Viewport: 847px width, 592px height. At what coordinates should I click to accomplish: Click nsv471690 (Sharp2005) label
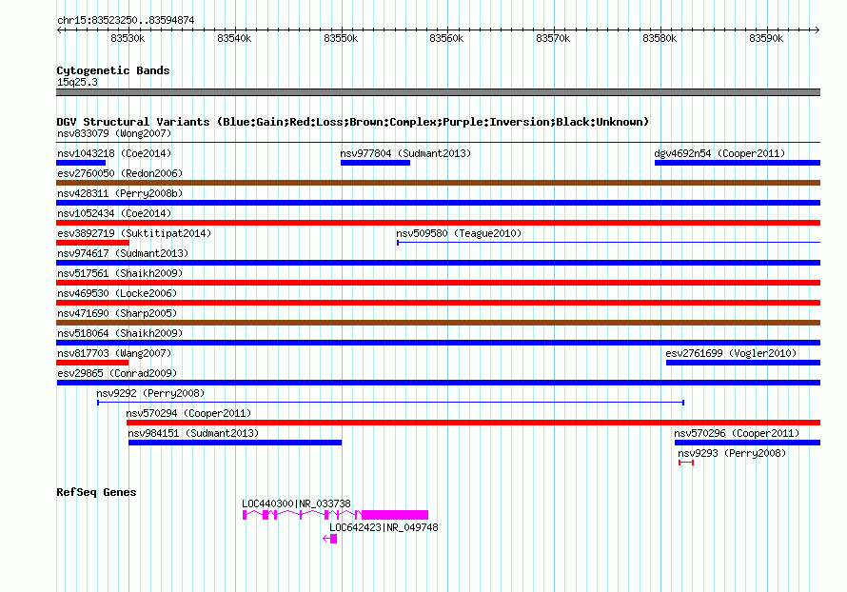coord(117,313)
